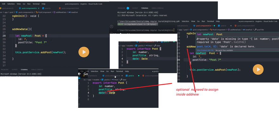The width and height of the screenshot is (279, 129).
Task: Click addNewData(){ line in the left editor
Action: [22, 29]
